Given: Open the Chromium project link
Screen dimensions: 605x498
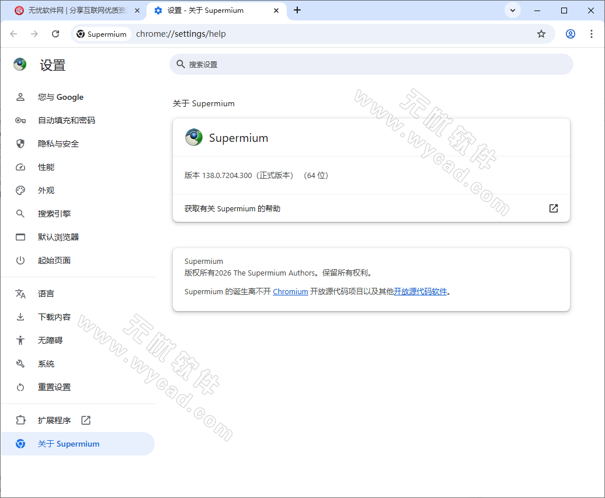Looking at the screenshot, I should tap(290, 291).
